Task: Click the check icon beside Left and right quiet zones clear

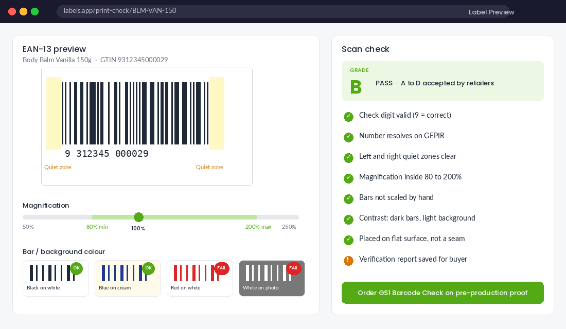Action: coord(348,158)
